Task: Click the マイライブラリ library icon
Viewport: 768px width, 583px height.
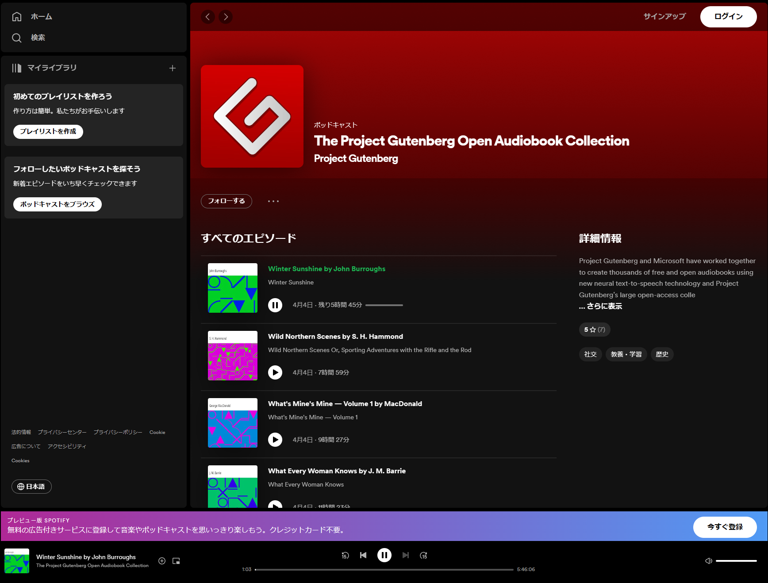Action: pyautogui.click(x=16, y=68)
